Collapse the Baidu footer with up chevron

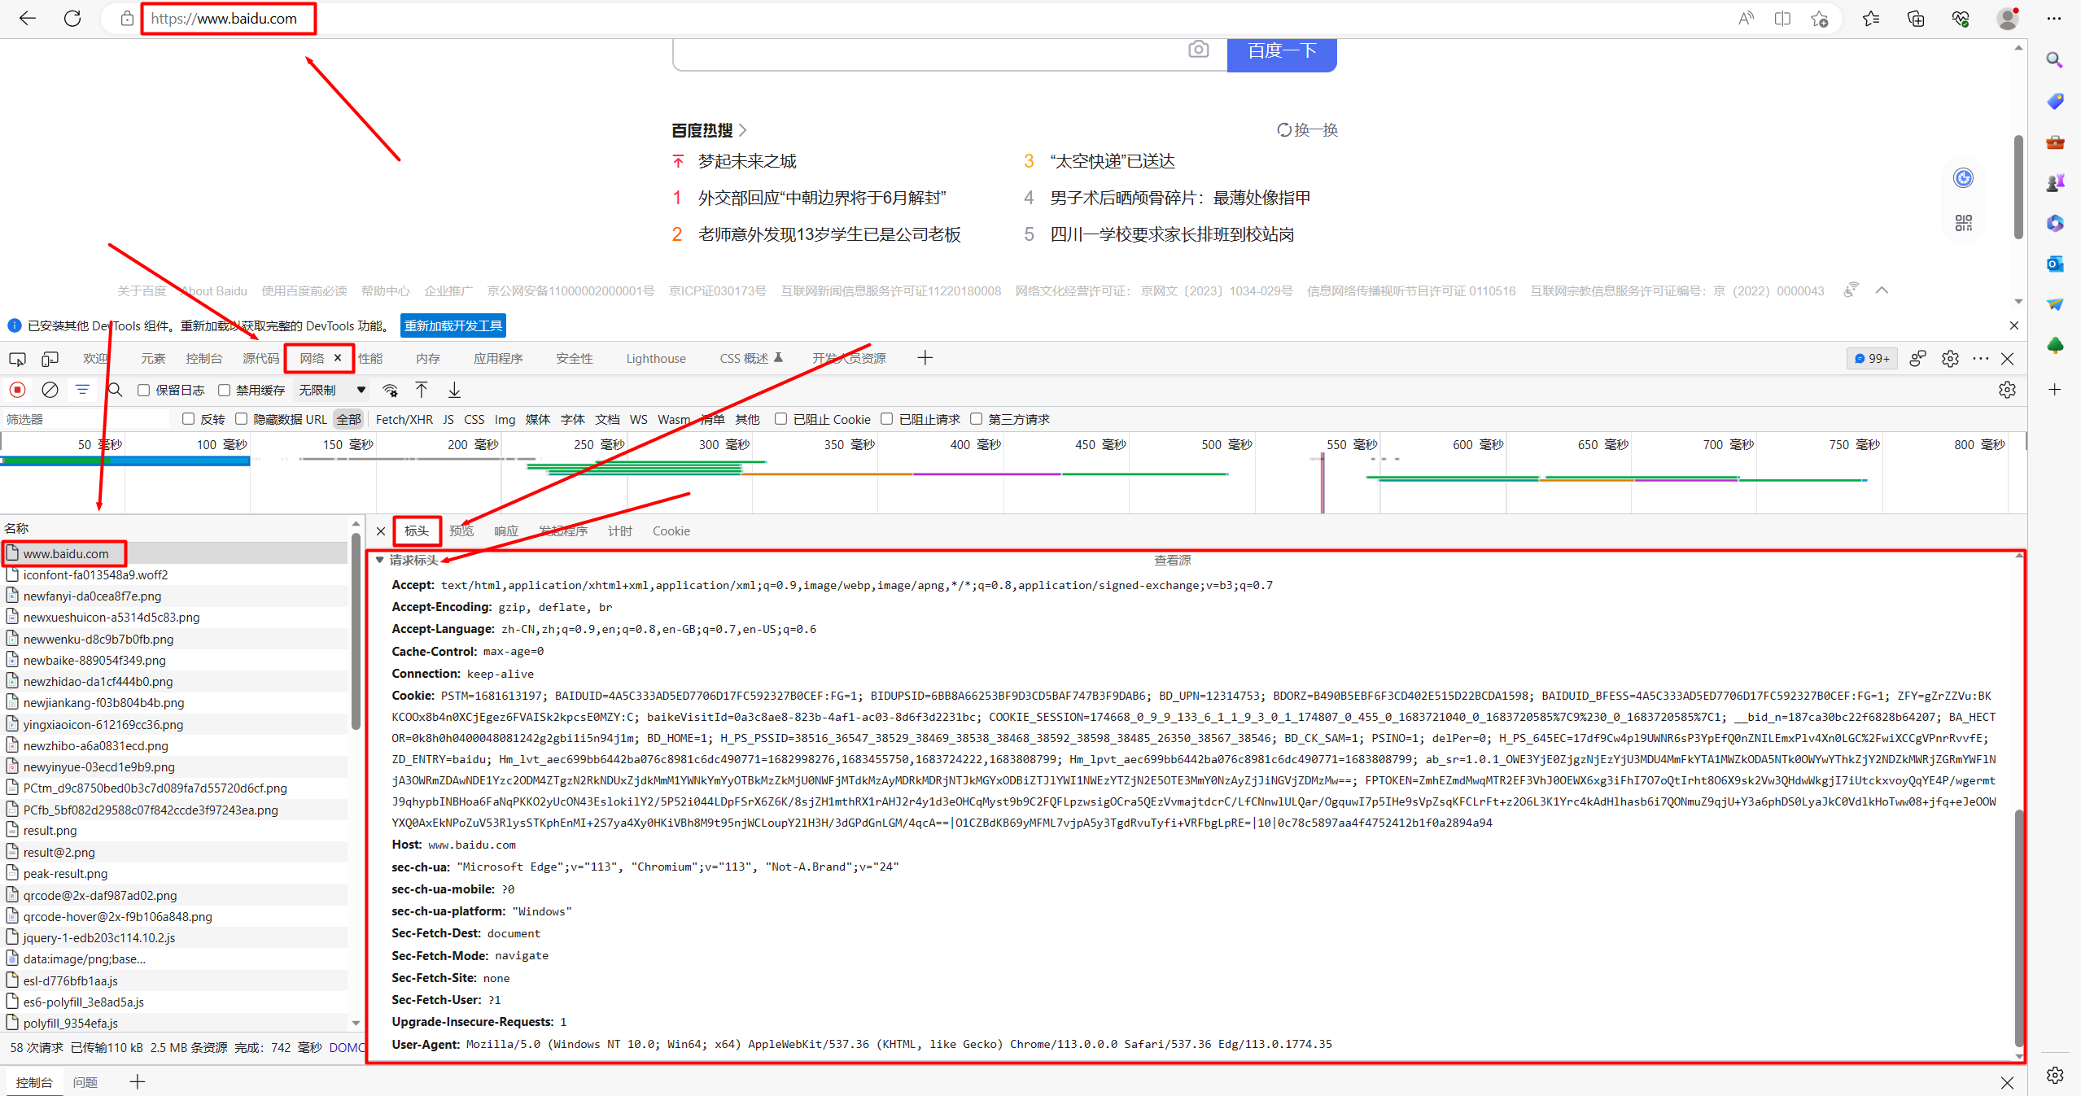[1882, 290]
